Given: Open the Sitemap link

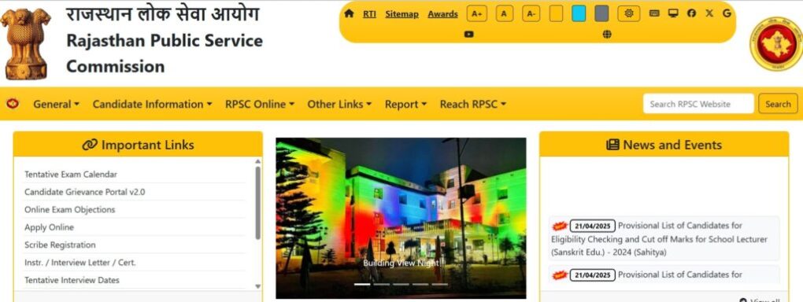Looking at the screenshot, I should 401,14.
